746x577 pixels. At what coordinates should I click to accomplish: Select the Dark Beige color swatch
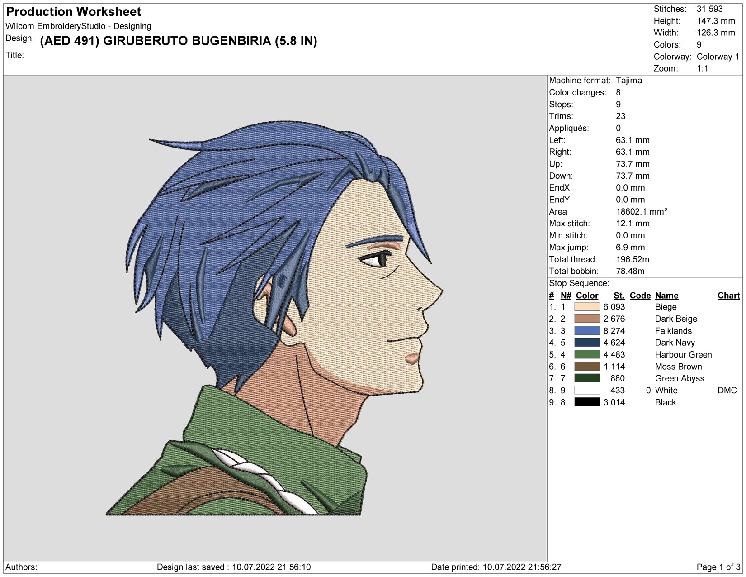pyautogui.click(x=587, y=319)
